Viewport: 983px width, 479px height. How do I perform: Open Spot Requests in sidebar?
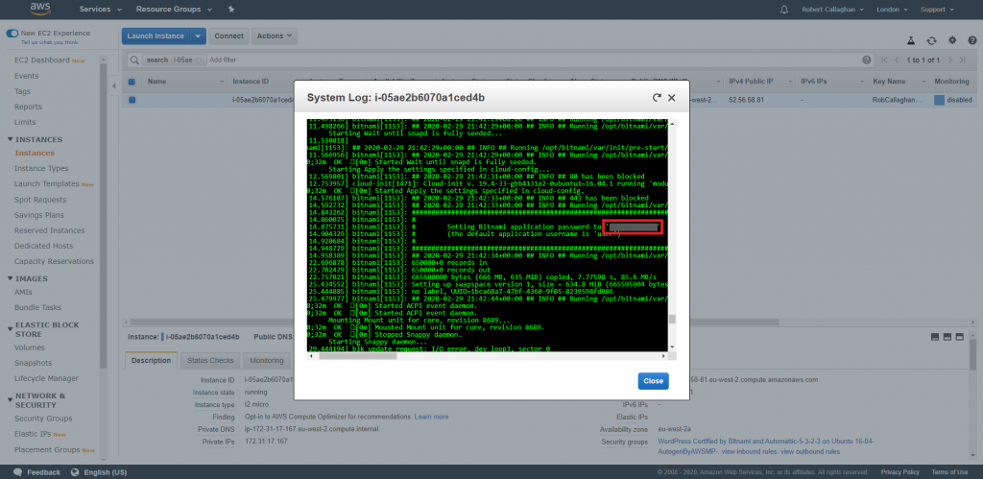pos(40,200)
